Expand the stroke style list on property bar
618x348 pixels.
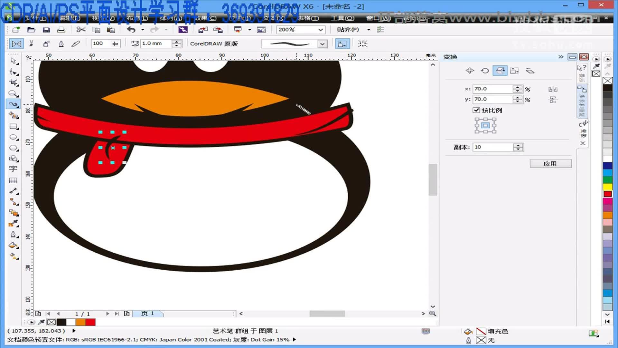click(322, 43)
